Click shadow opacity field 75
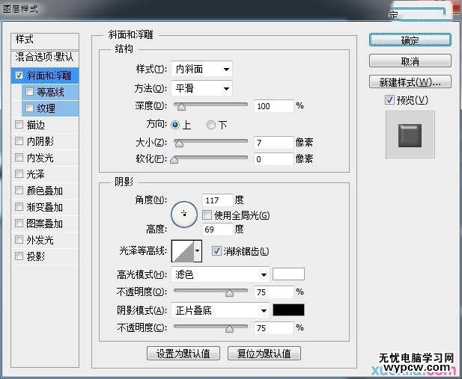The width and height of the screenshot is (462, 379). [274, 328]
